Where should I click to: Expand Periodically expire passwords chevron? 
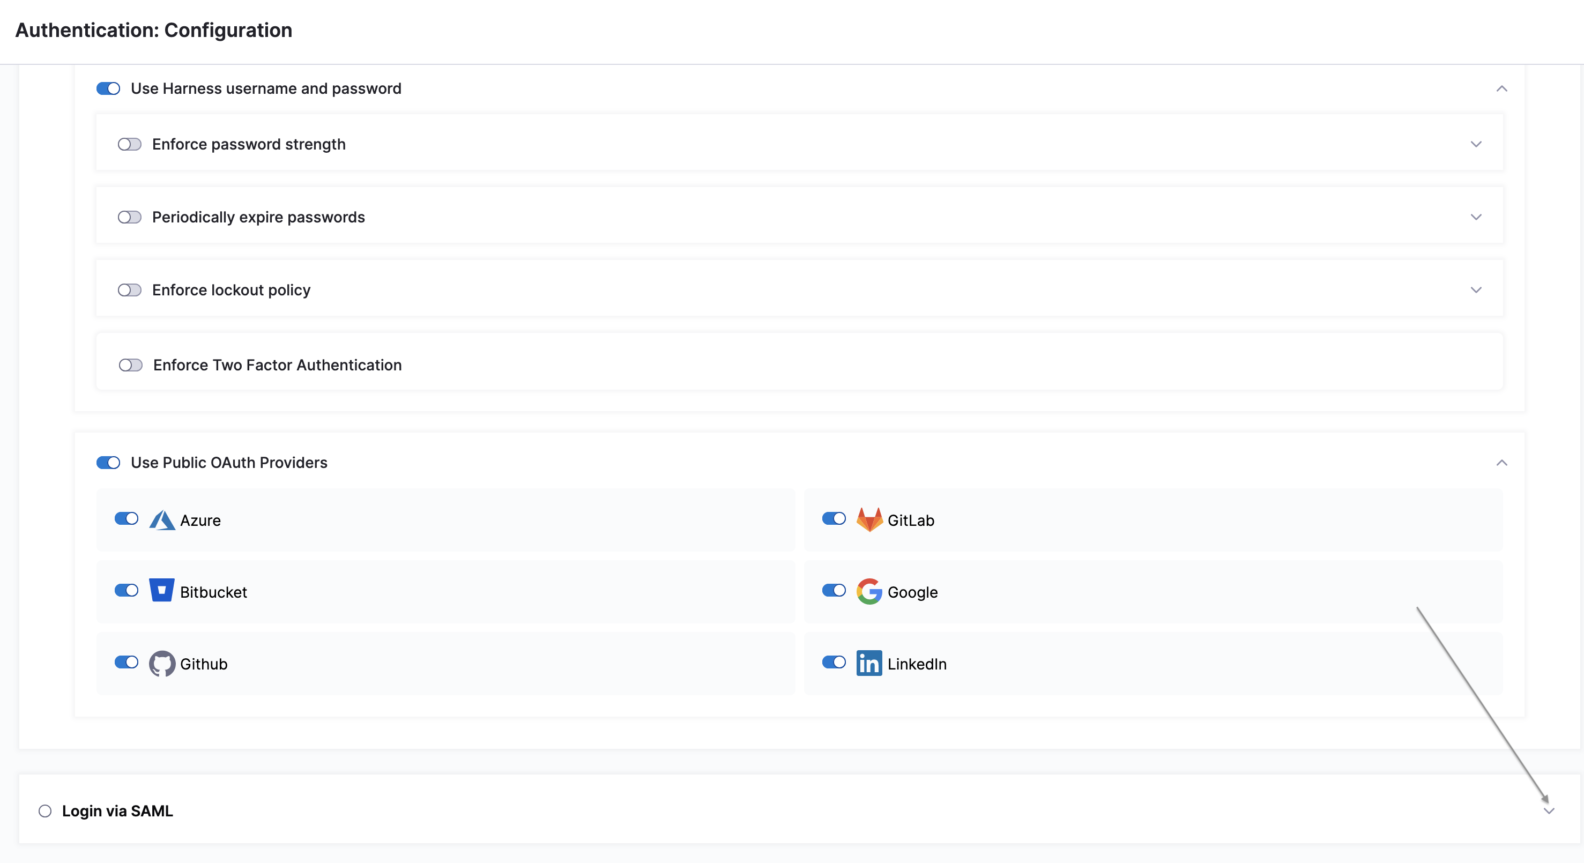(1476, 217)
